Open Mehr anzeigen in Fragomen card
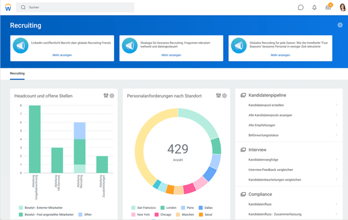This screenshot has height=220, width=348. (x=171, y=55)
